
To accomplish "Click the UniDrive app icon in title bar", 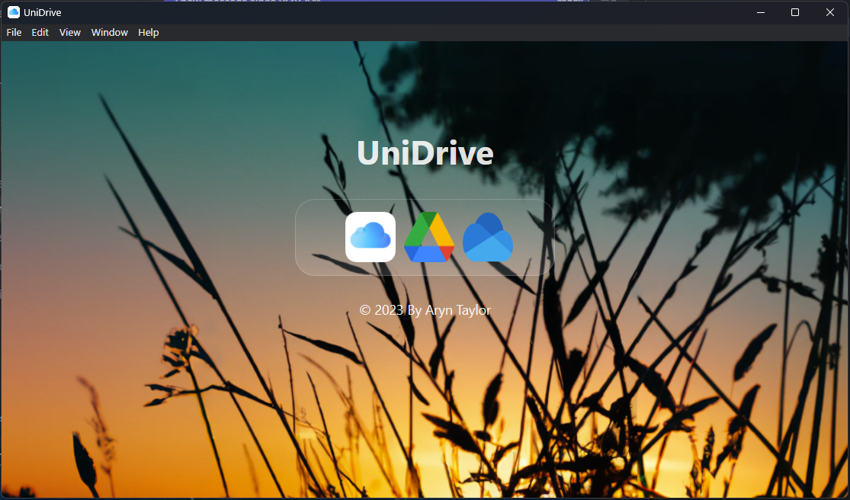I will pos(13,12).
